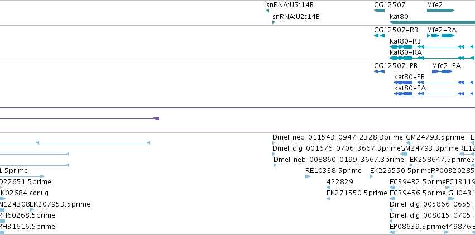Select the Dmel_dig_005866_0655 EST label
Viewport: 475px width, 235px height.
431,204
